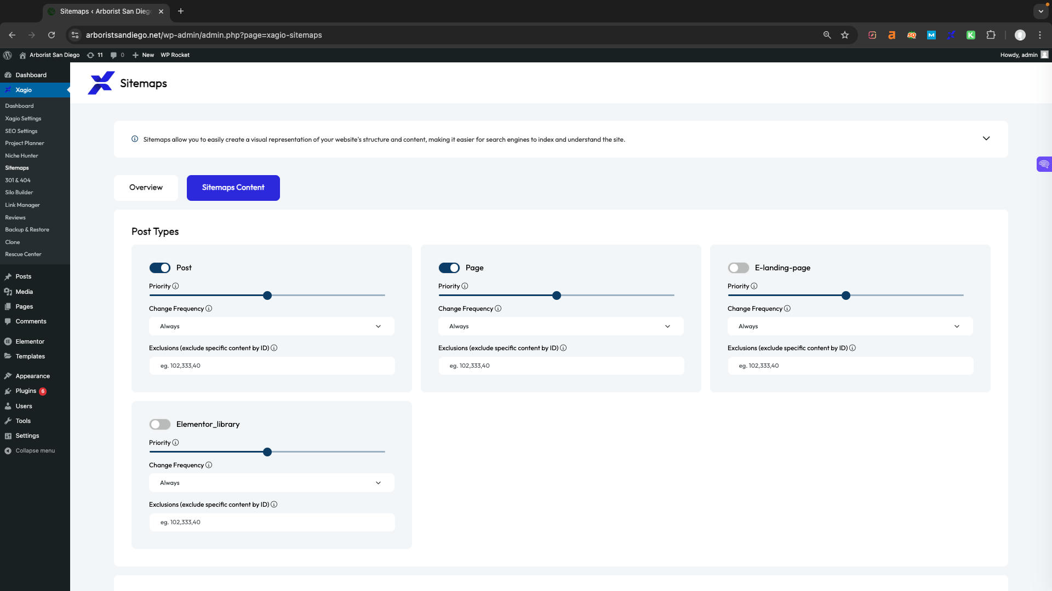
Task: Click Howdy, admin account link
Action: [1024, 55]
